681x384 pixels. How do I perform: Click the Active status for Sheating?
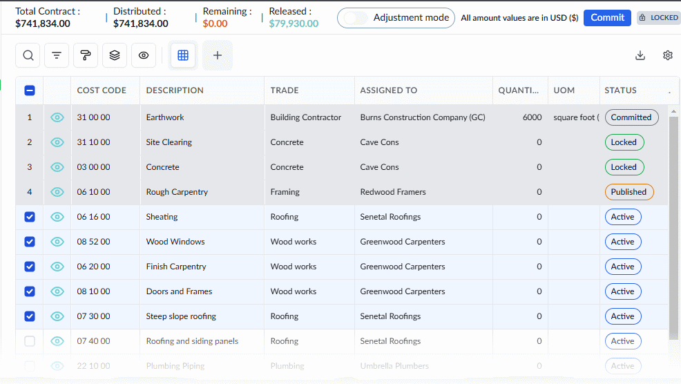pyautogui.click(x=623, y=217)
